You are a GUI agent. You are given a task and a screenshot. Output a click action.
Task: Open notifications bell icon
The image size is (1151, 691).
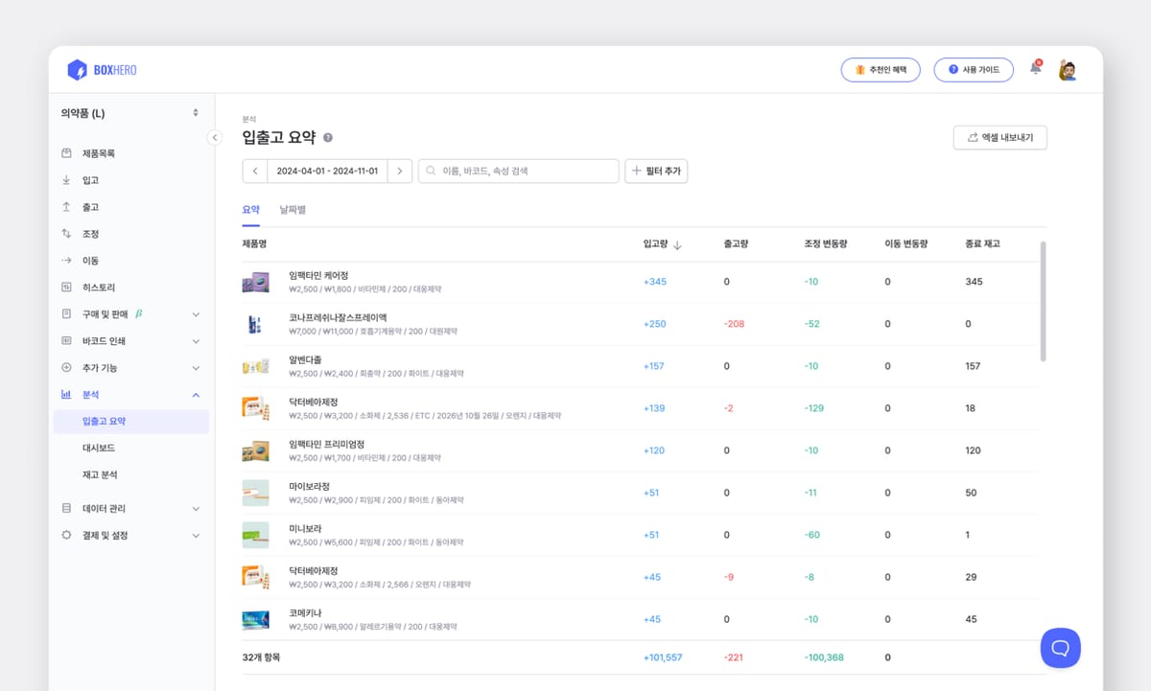(x=1036, y=68)
